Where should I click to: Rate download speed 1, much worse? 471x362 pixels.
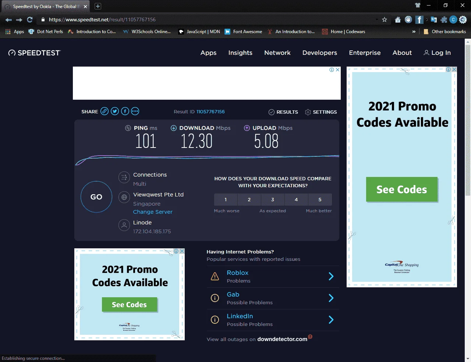tap(226, 199)
